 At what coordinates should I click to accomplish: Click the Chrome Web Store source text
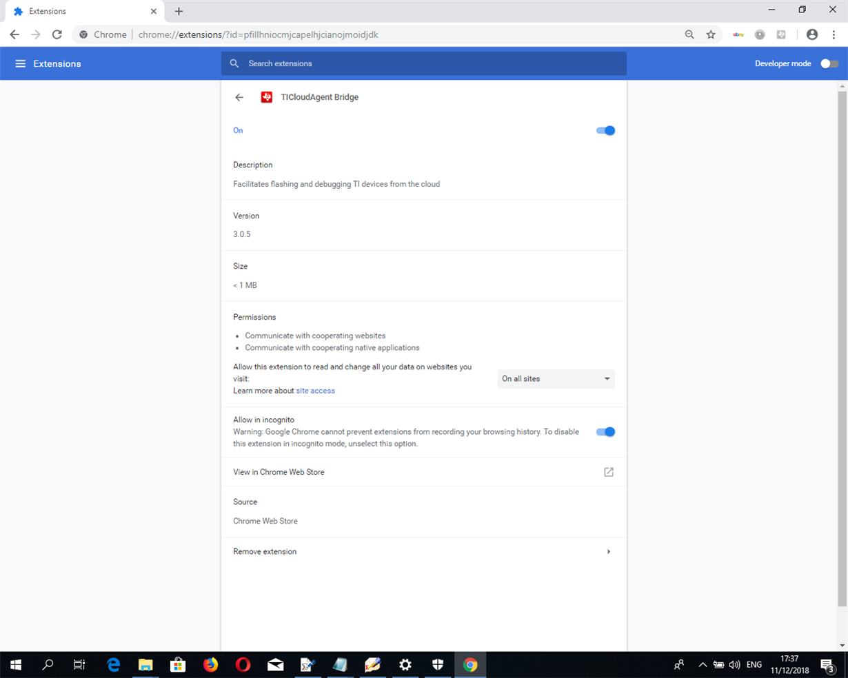265,521
